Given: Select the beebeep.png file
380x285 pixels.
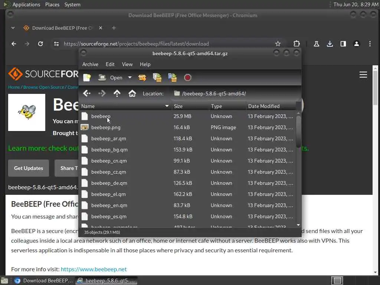Looking at the screenshot, I should (x=187, y=128).
